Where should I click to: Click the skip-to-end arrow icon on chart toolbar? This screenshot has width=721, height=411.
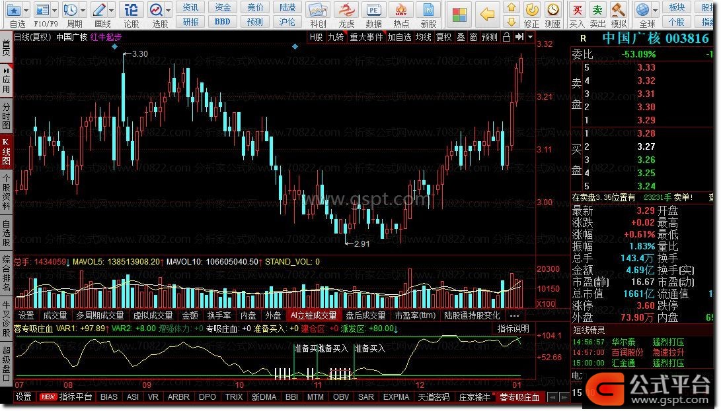pos(519,37)
